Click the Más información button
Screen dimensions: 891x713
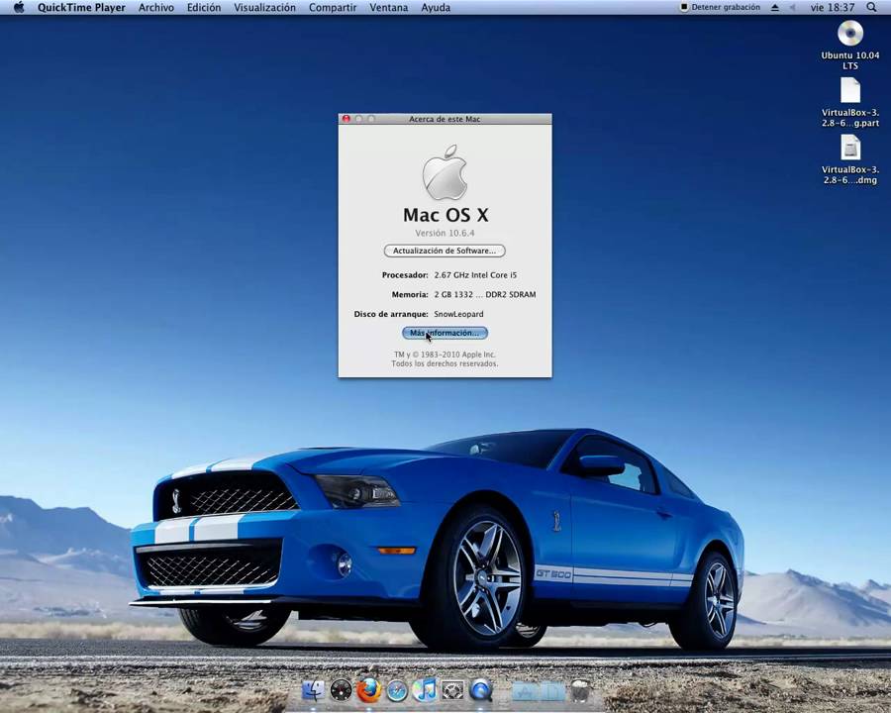[x=445, y=333]
